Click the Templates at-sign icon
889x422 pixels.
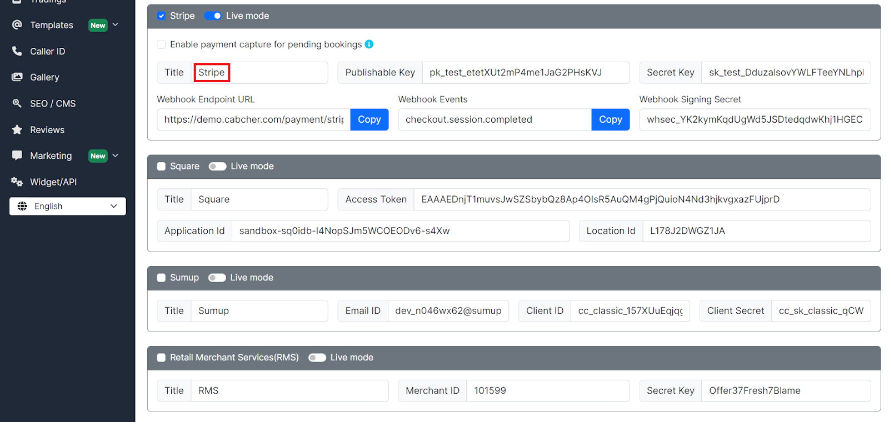click(17, 24)
